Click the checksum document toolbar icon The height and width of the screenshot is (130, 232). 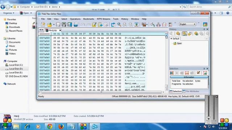click(164, 25)
